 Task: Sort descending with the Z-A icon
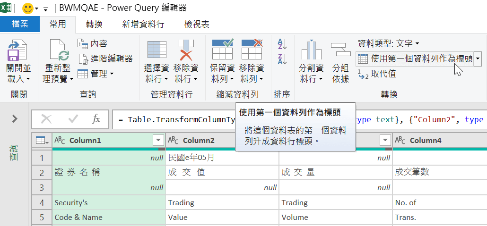tap(282, 59)
